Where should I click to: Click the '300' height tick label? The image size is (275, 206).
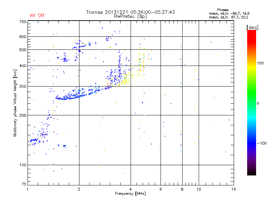point(23,87)
